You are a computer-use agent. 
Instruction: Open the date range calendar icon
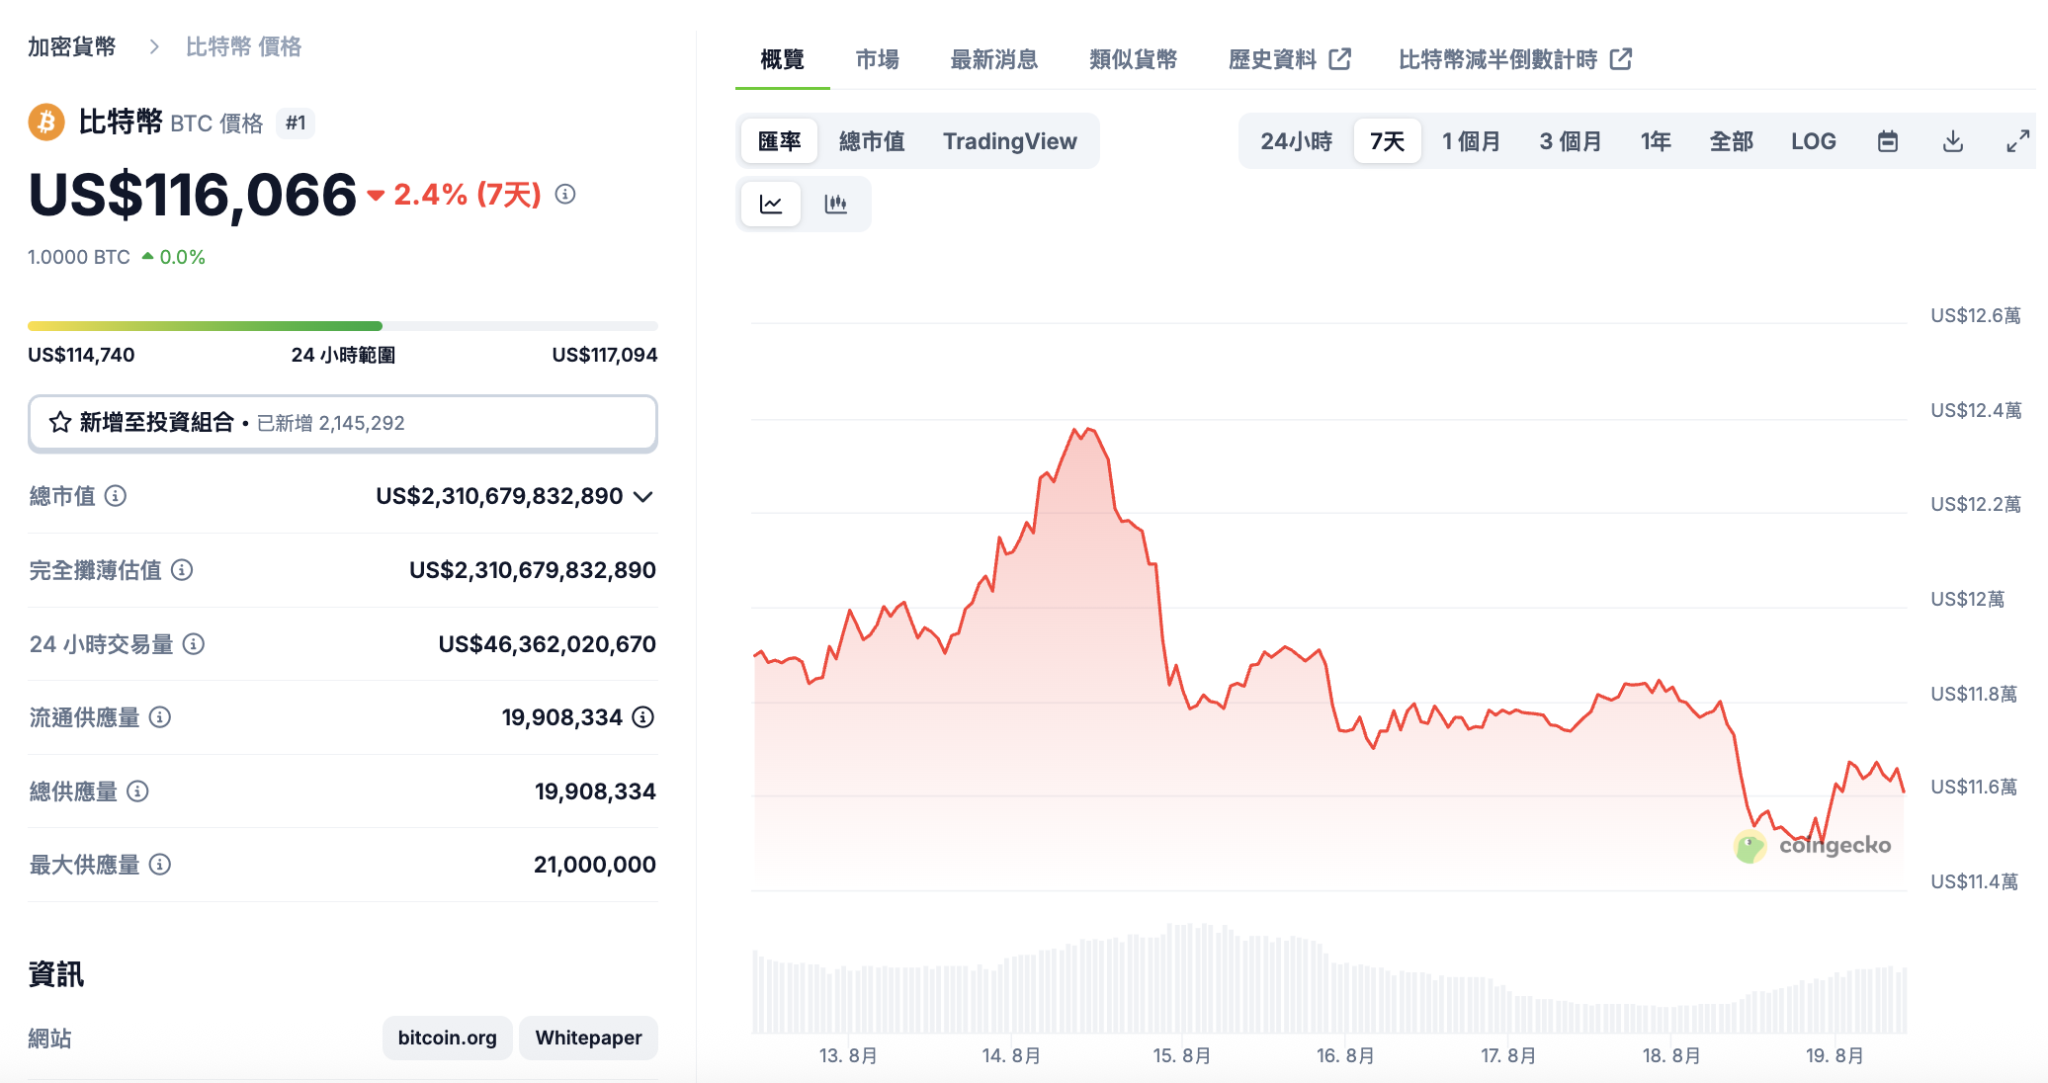(x=1887, y=140)
